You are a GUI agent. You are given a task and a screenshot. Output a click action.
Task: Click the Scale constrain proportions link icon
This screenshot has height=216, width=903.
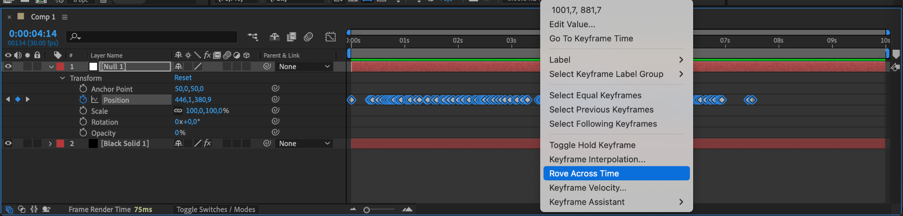pos(178,111)
